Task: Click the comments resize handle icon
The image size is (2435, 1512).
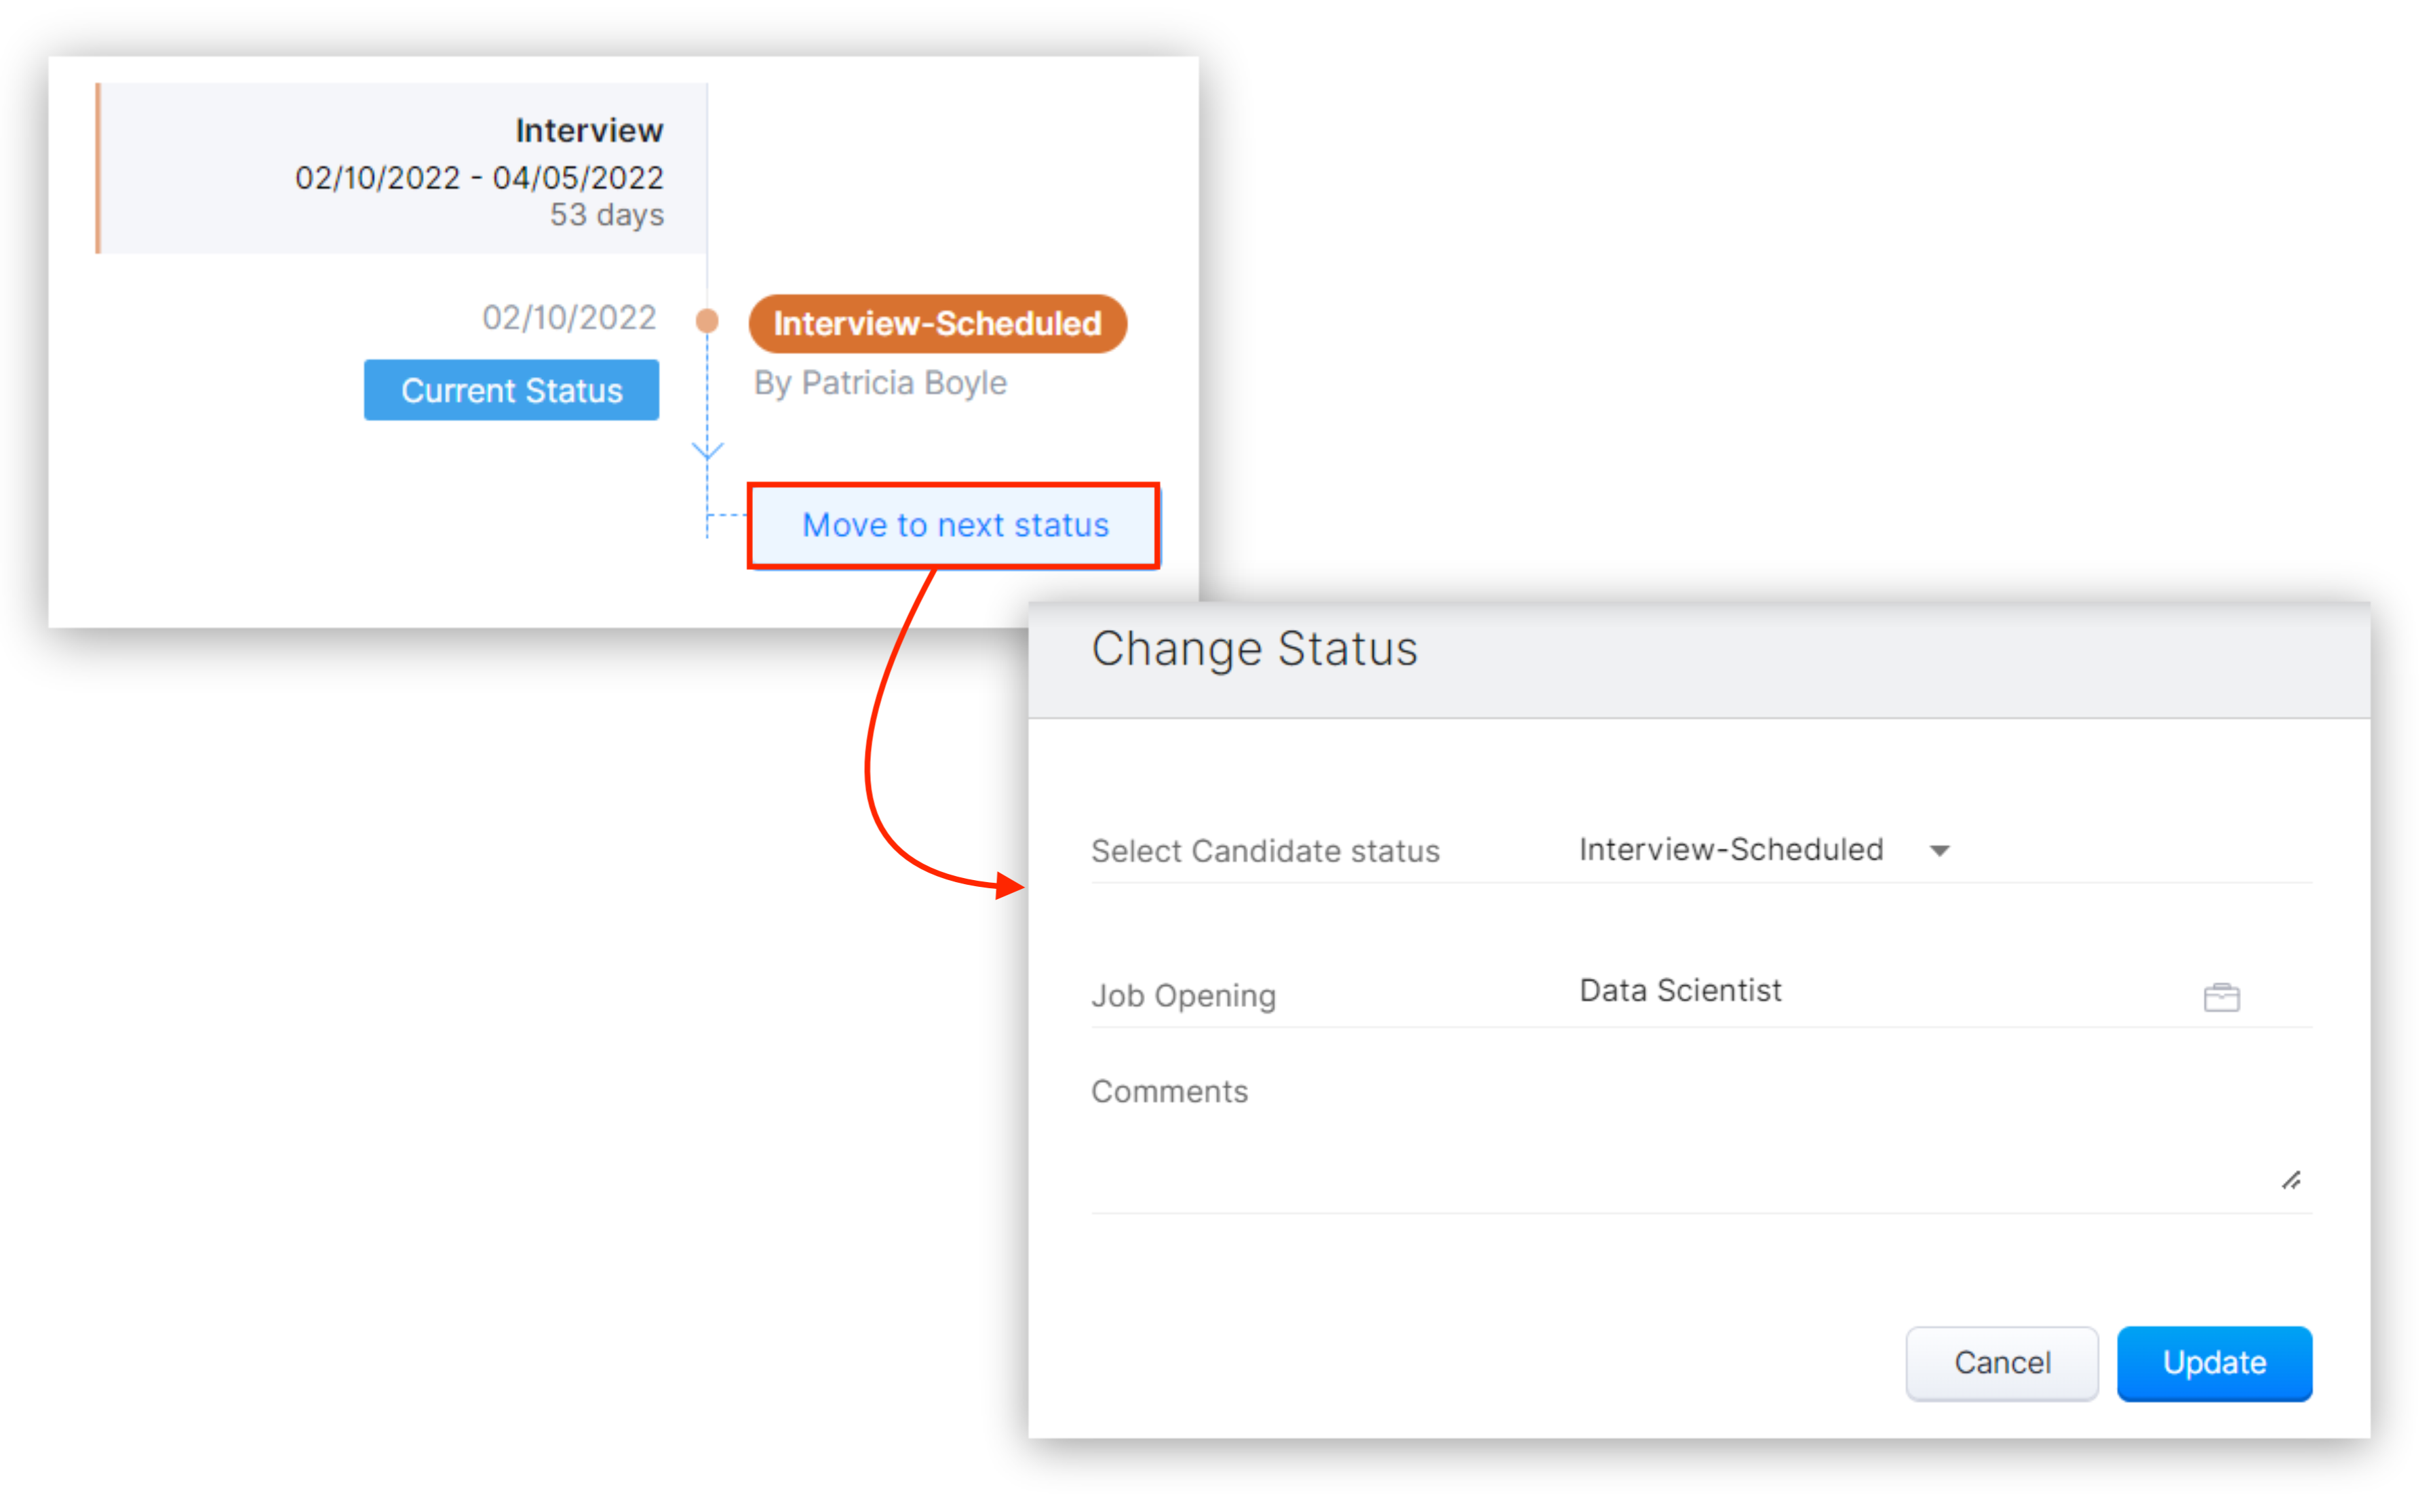Action: click(x=2291, y=1181)
